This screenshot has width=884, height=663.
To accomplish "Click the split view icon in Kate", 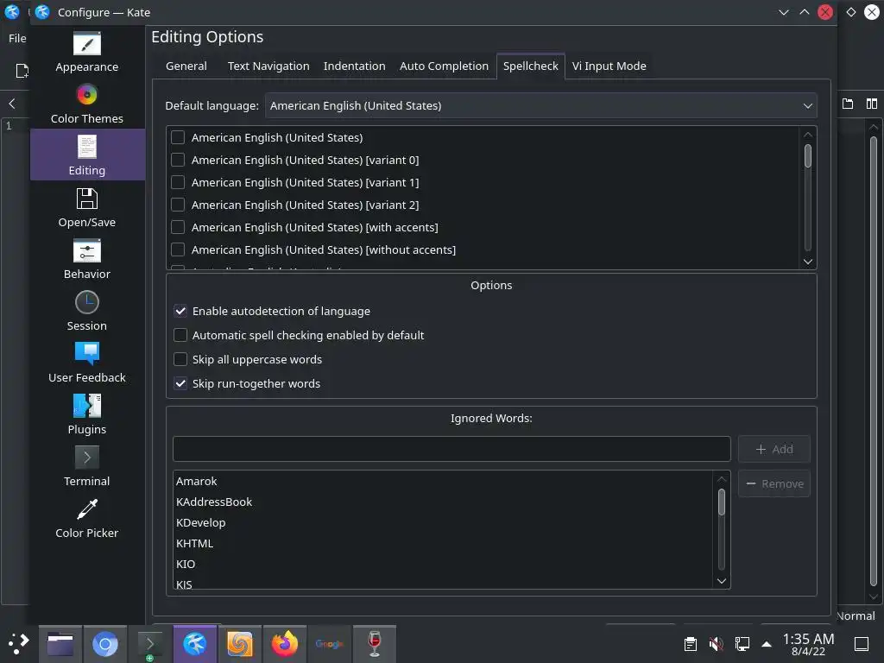I will [x=872, y=104].
